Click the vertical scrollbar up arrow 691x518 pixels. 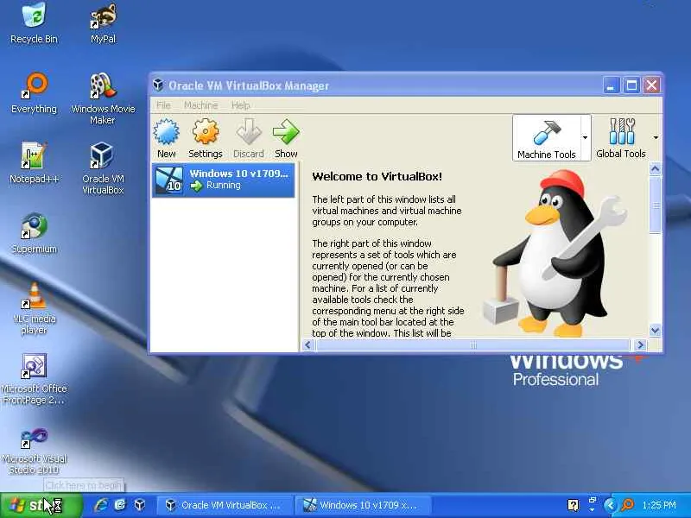[x=656, y=168]
